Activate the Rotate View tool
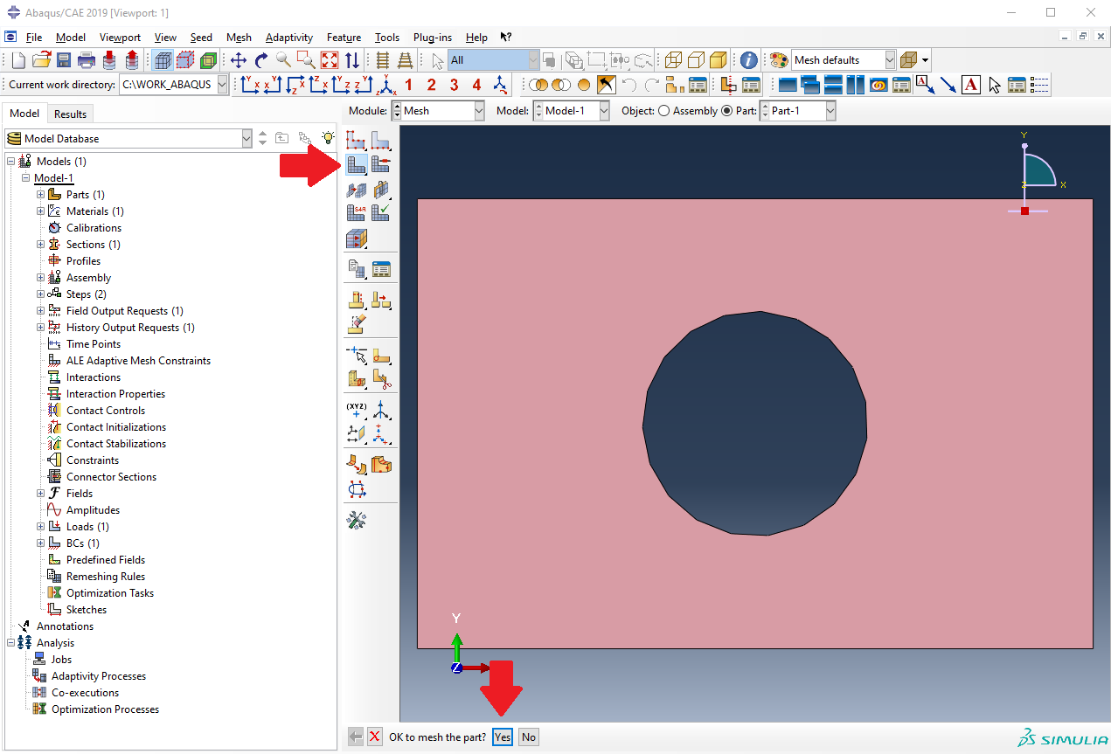 point(261,60)
